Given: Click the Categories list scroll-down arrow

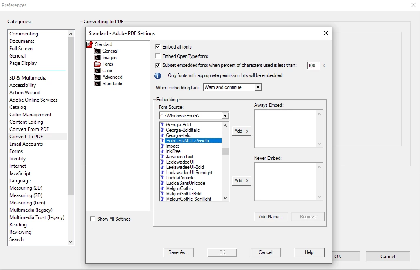Looking at the screenshot, I should pyautogui.click(x=71, y=241).
